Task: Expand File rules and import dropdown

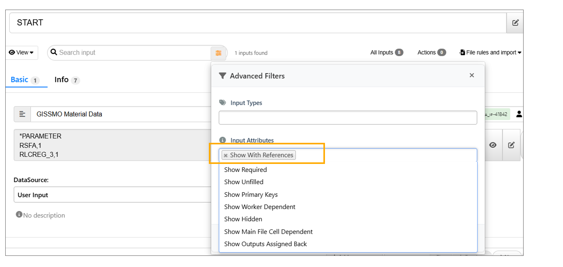Action: click(x=490, y=52)
